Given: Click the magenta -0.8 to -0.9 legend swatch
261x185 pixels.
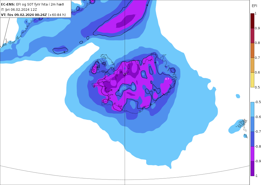Looking at the screenshot, I should coord(252,154).
